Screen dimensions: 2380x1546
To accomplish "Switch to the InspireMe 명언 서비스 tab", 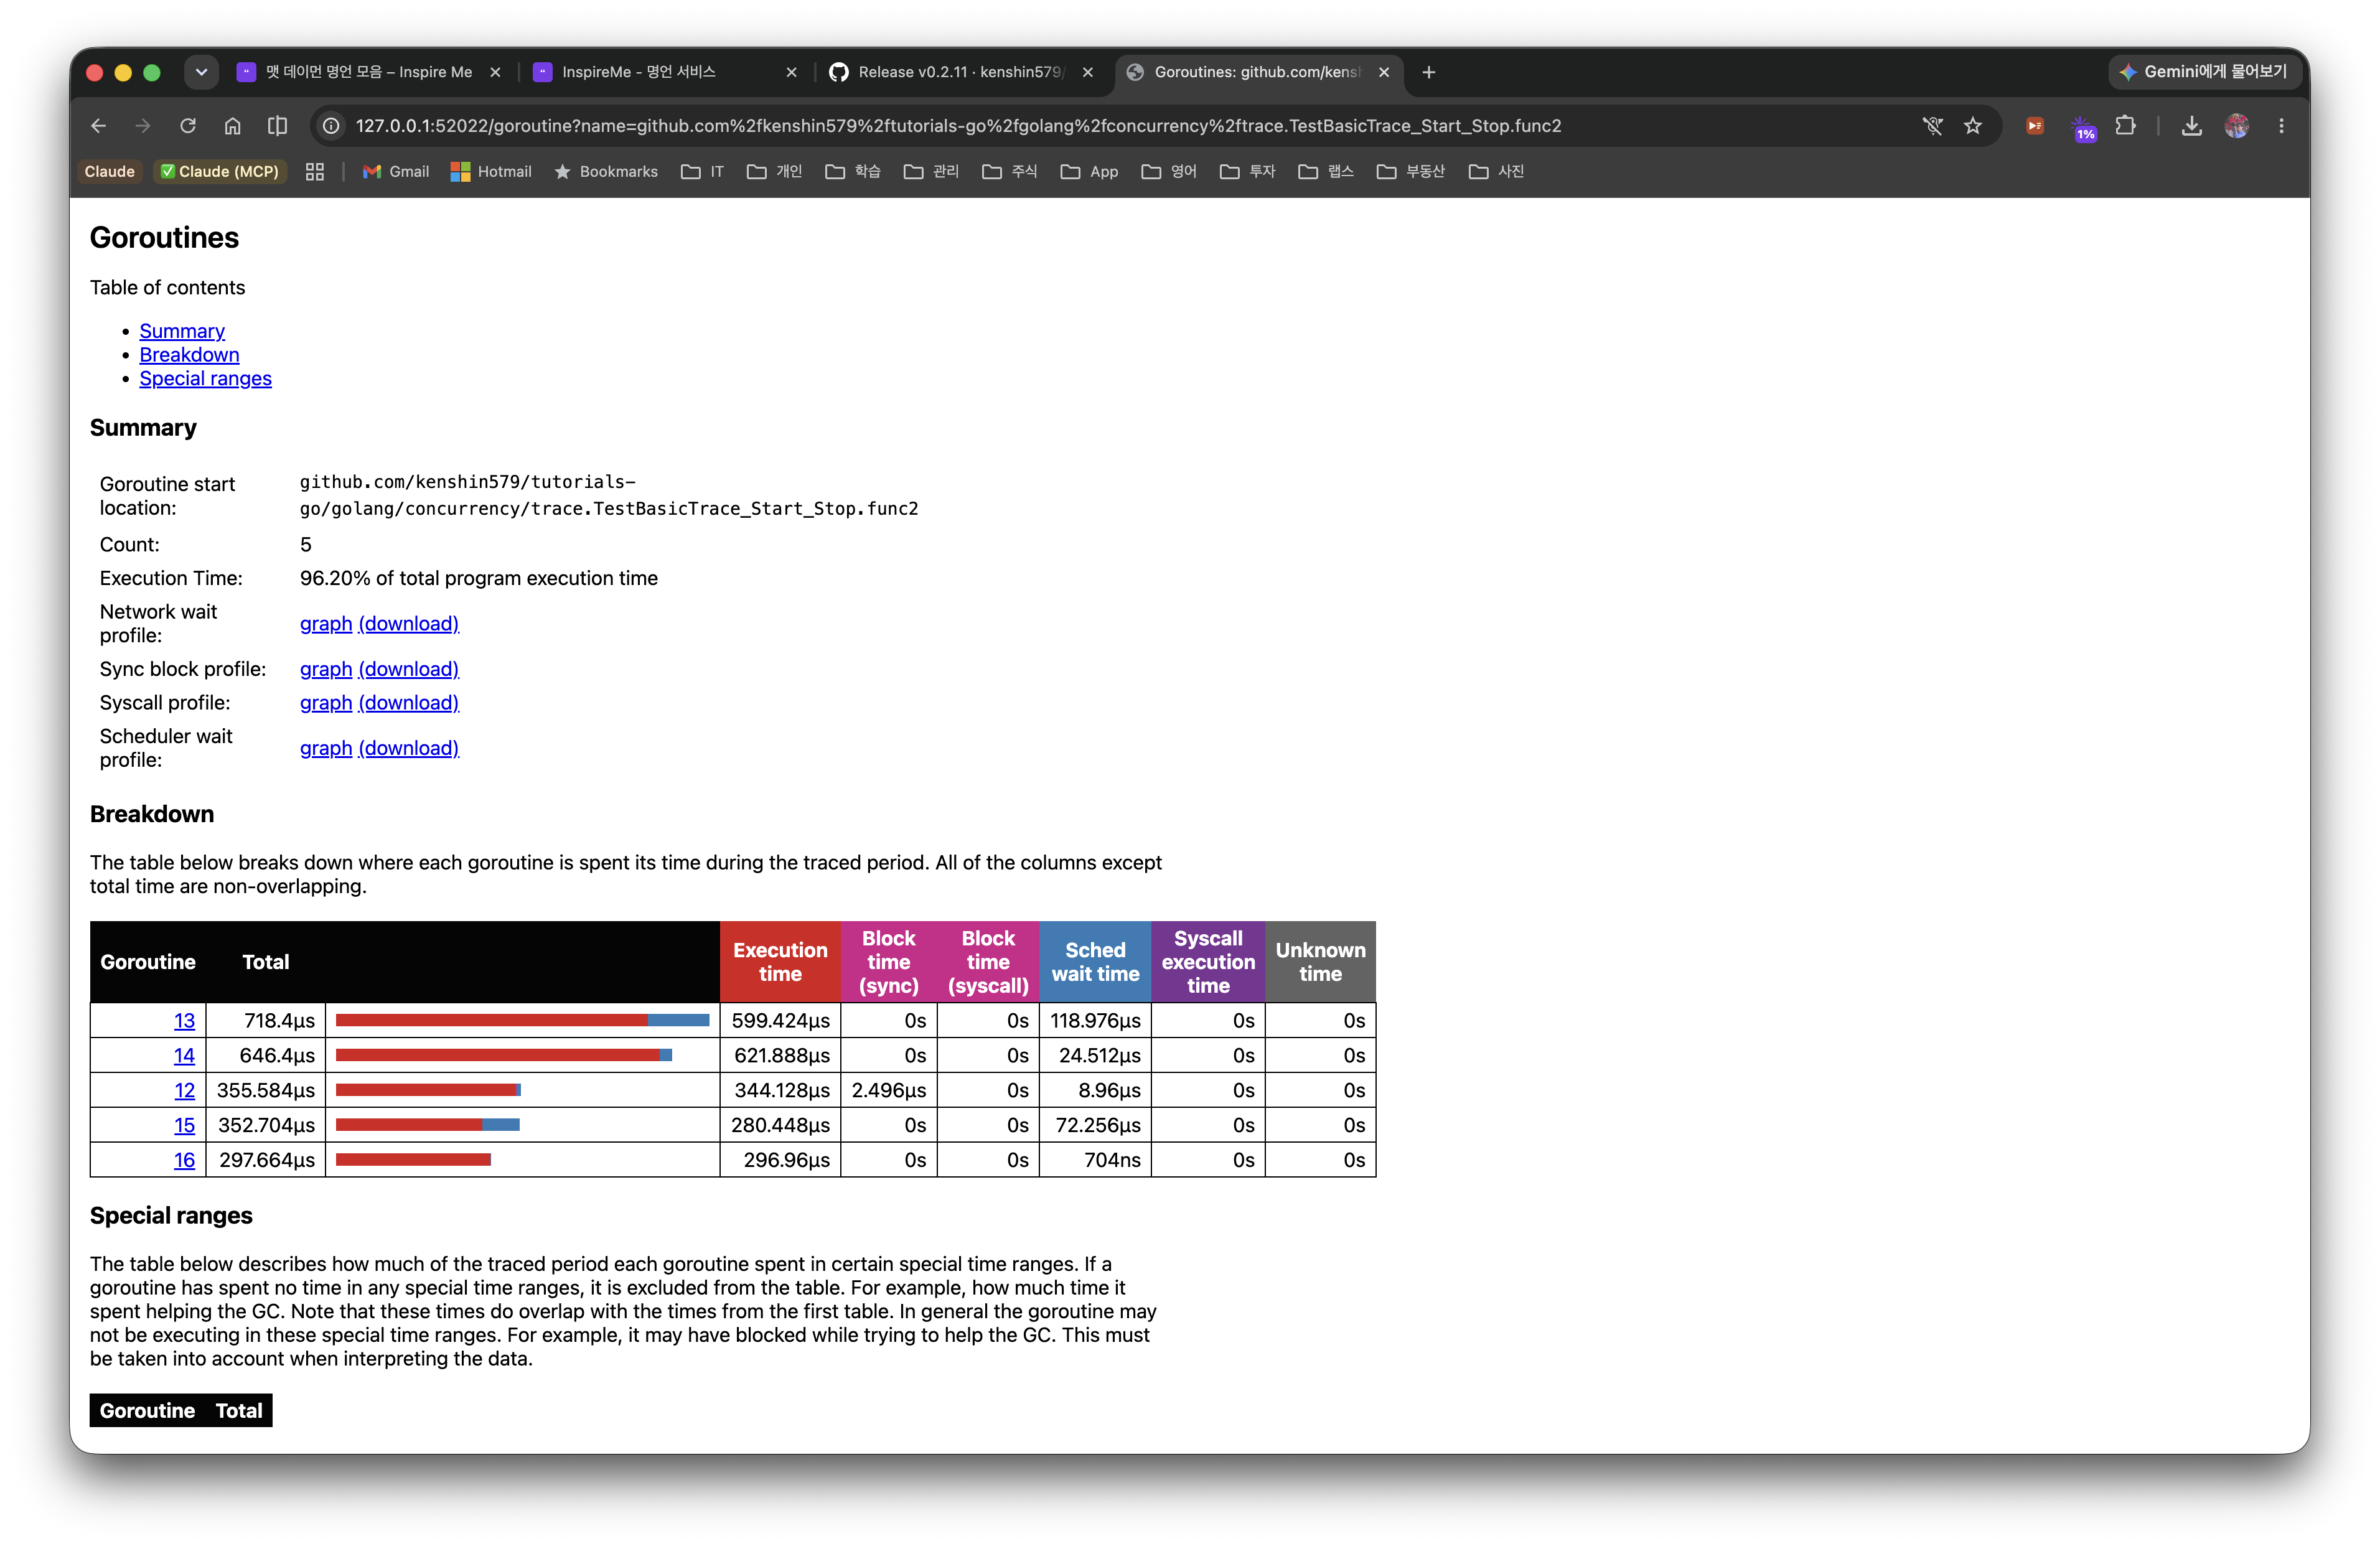I will (666, 72).
